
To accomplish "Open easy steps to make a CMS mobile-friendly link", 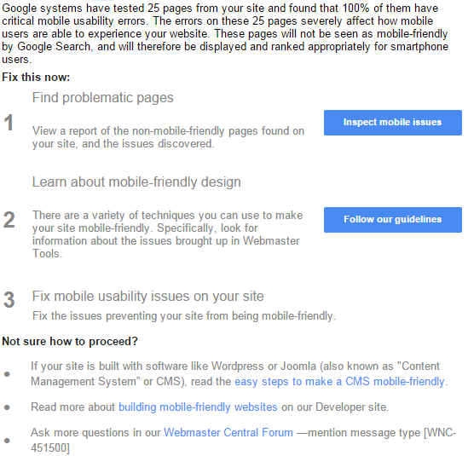I will pyautogui.click(x=339, y=381).
